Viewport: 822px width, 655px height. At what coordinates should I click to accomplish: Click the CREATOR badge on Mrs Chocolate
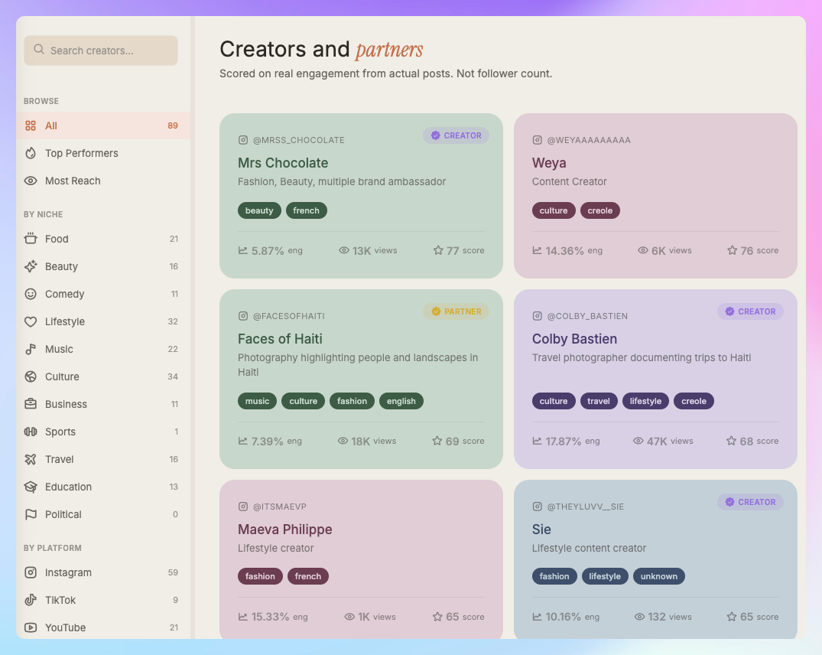pos(456,135)
